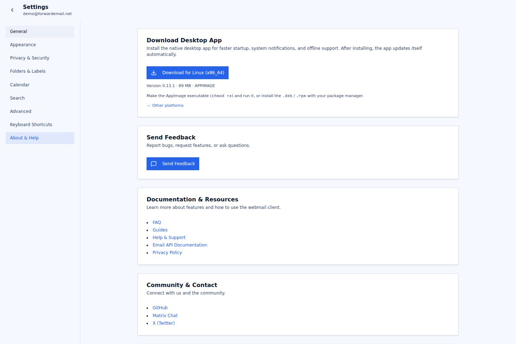Click the Documentation & Resources heading
Screen dimensions: 516x344
[x=192, y=199]
